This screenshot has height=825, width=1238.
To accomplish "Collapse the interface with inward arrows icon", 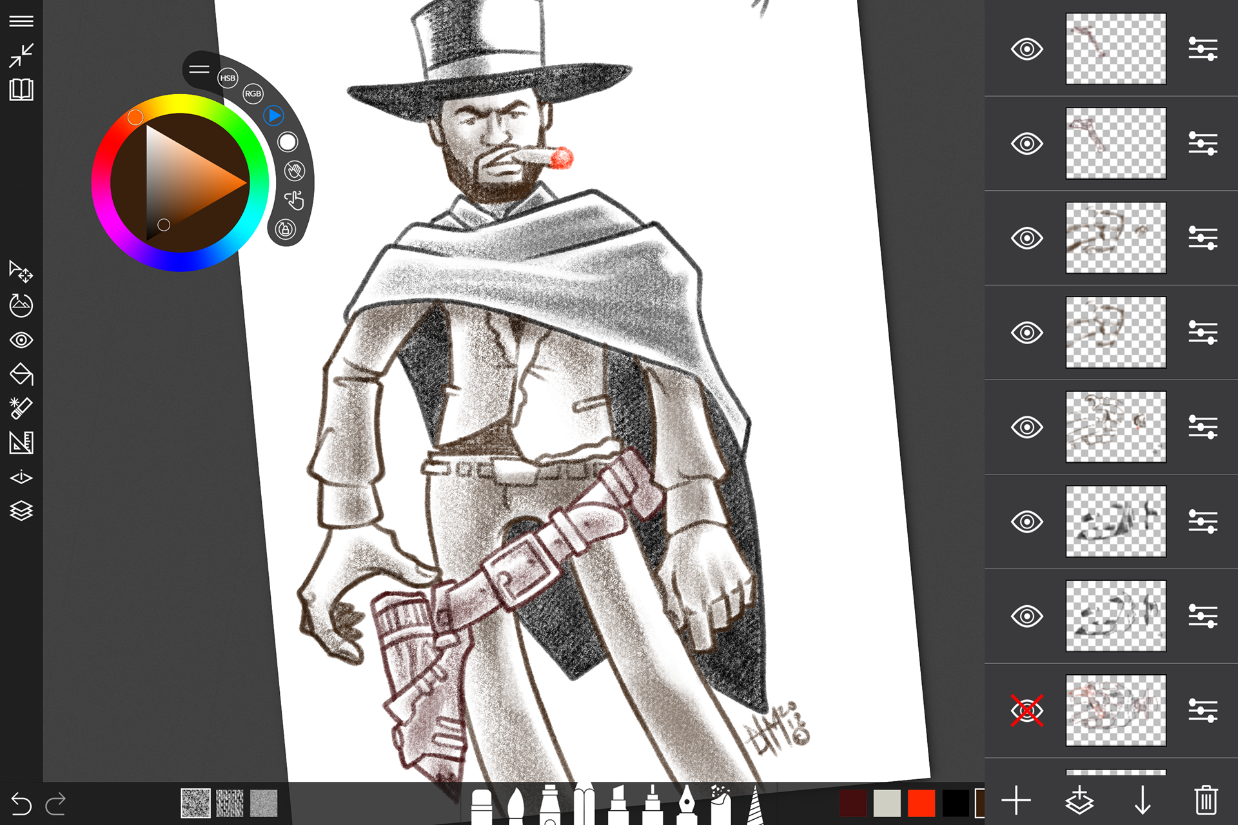I will point(21,55).
